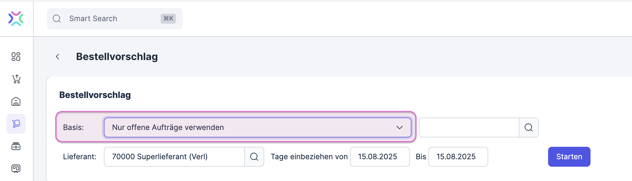Open the dashboard grid icon in sidebar
This screenshot has width=632, height=181.
[x=16, y=57]
